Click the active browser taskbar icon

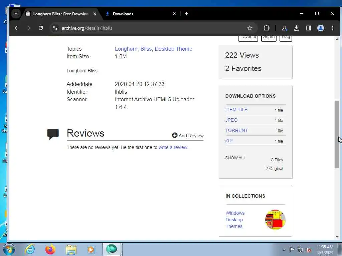[112, 249]
